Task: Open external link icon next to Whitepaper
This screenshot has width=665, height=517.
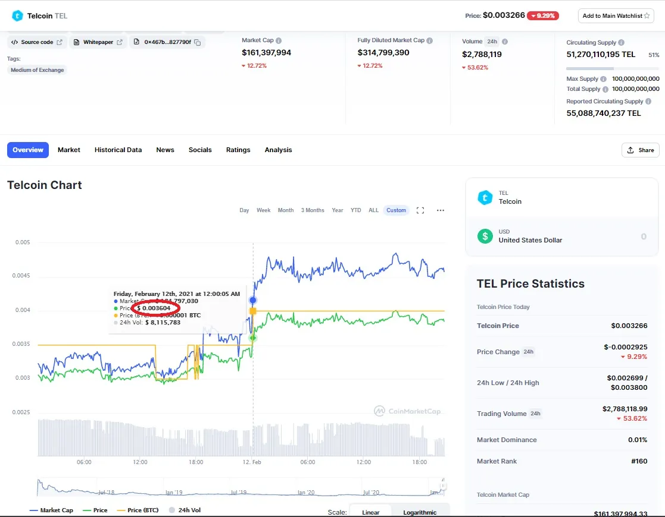Action: coord(120,42)
